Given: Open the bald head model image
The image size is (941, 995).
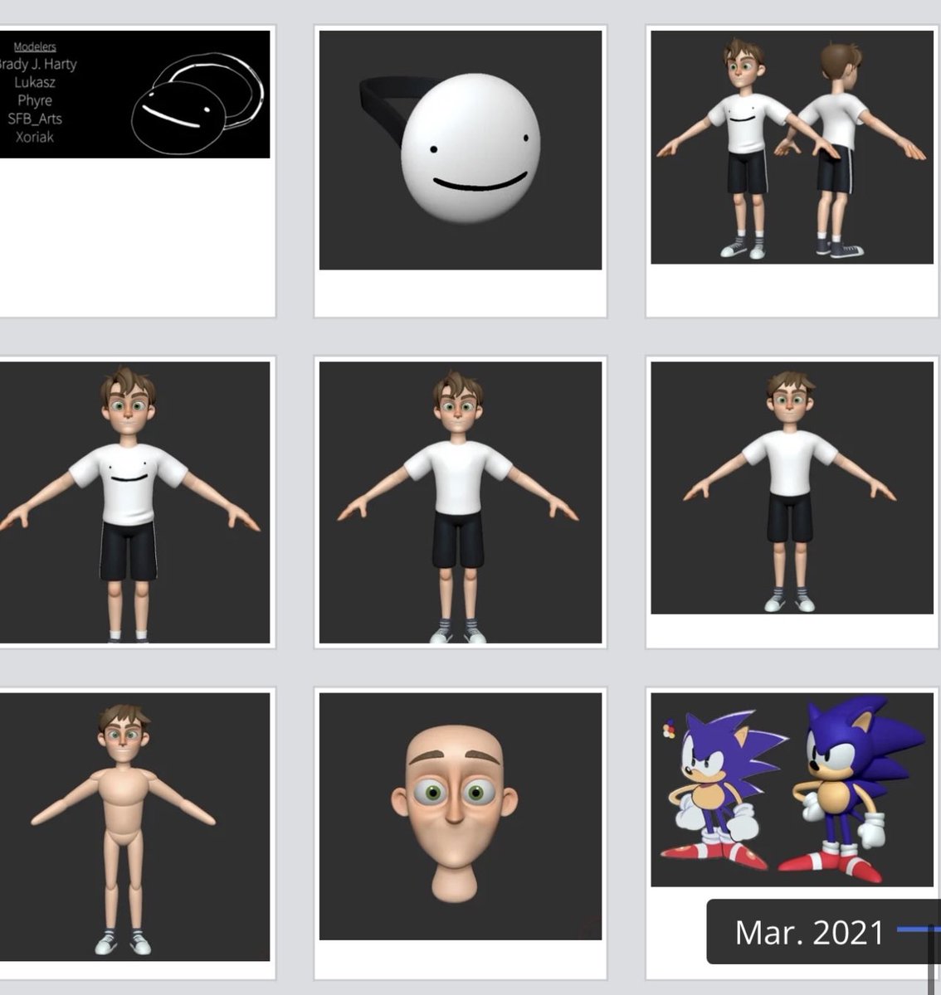Looking at the screenshot, I should (x=461, y=816).
